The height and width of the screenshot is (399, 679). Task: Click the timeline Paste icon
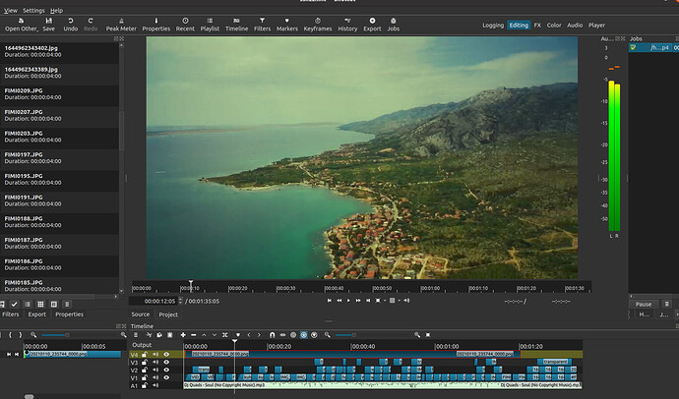(169, 335)
